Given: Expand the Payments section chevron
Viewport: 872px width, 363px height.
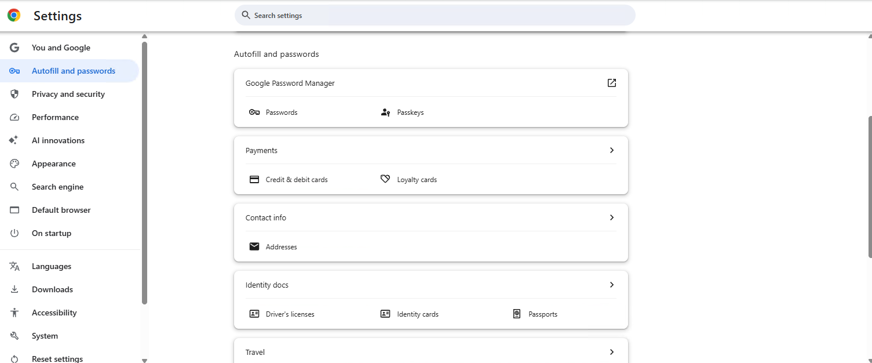Looking at the screenshot, I should click(612, 150).
